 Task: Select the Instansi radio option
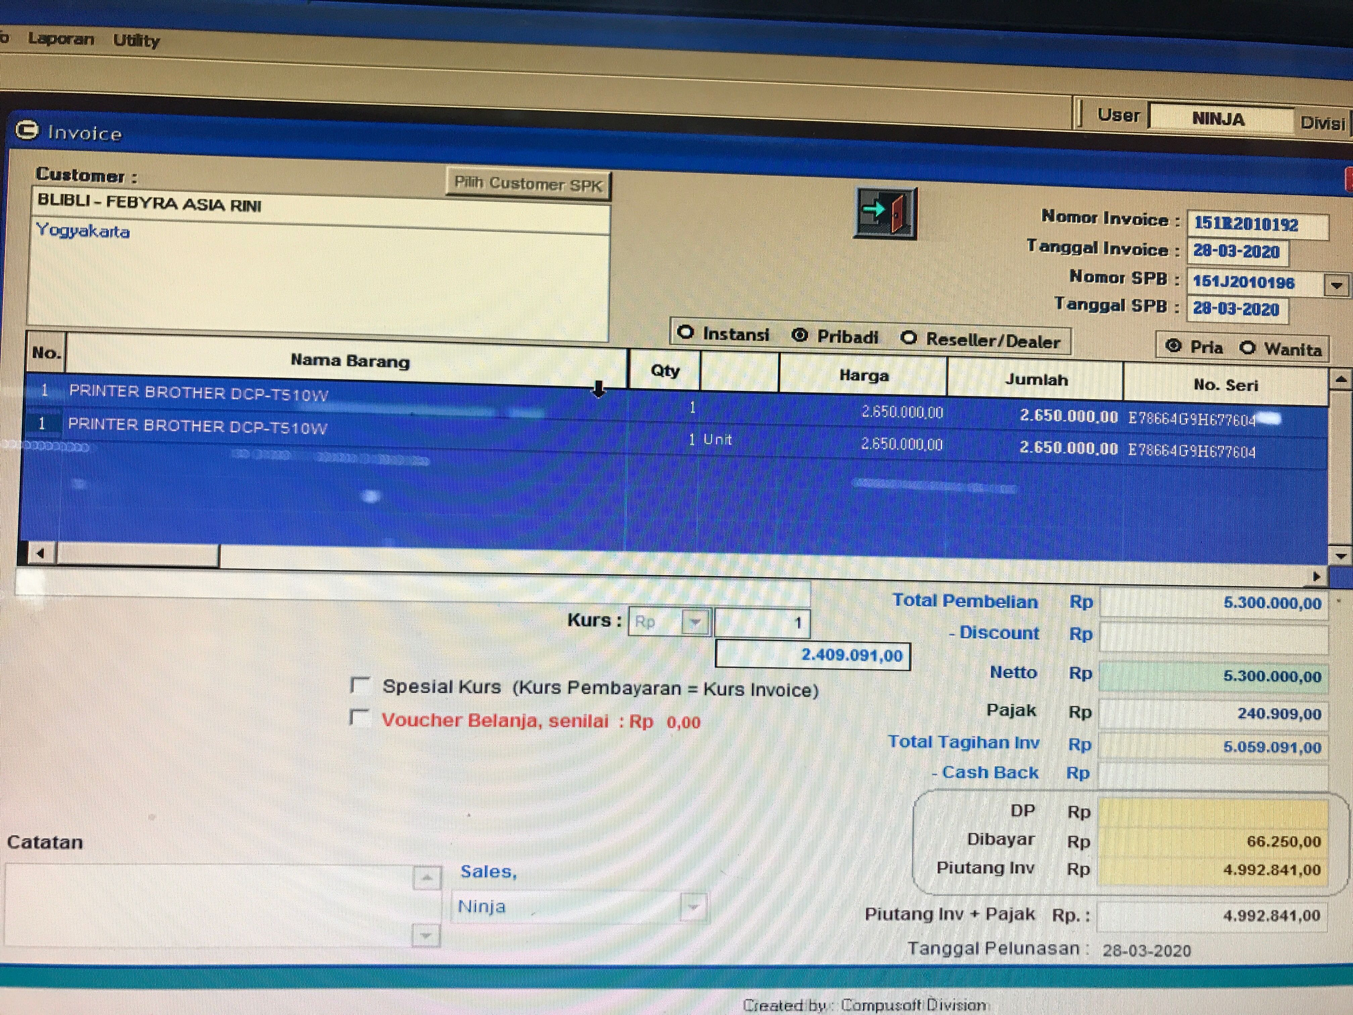click(x=686, y=333)
